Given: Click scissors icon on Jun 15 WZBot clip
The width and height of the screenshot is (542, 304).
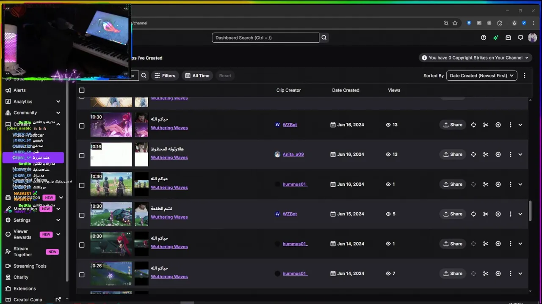Looking at the screenshot, I should point(486,214).
